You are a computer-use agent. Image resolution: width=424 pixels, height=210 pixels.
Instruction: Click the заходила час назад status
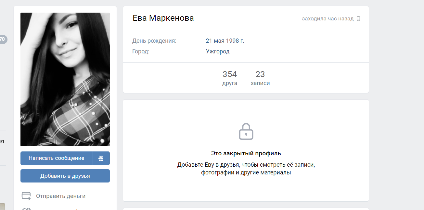pos(328,19)
